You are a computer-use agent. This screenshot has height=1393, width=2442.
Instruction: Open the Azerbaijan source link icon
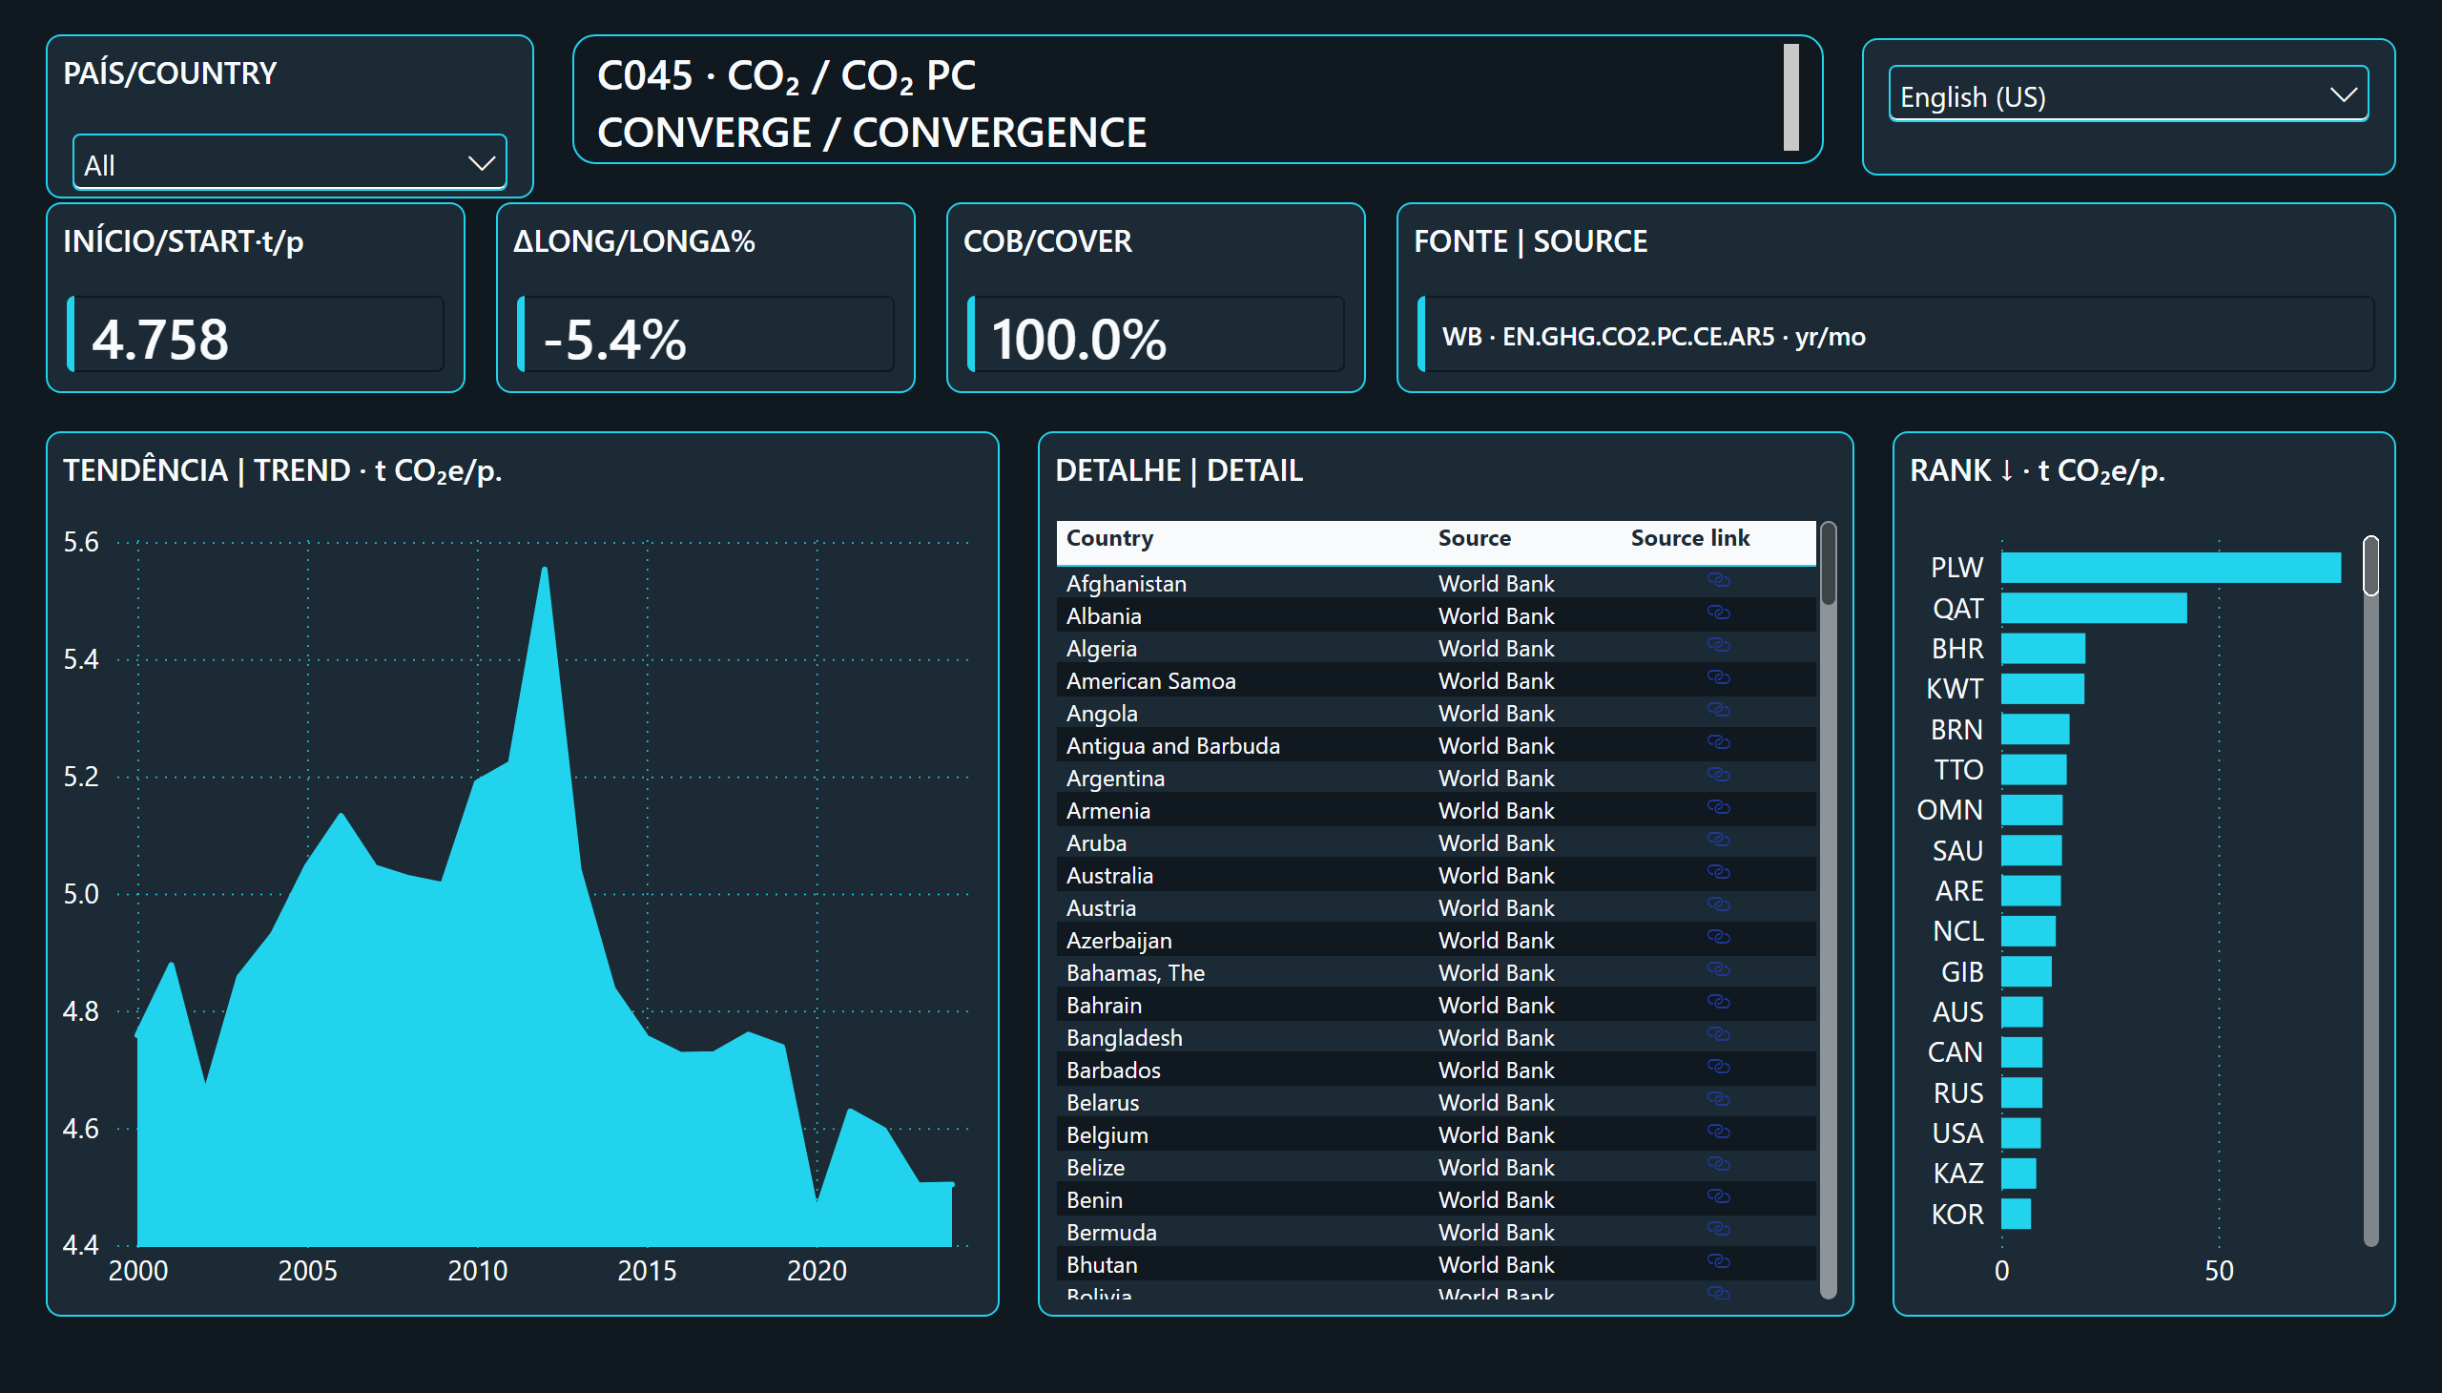(1718, 938)
